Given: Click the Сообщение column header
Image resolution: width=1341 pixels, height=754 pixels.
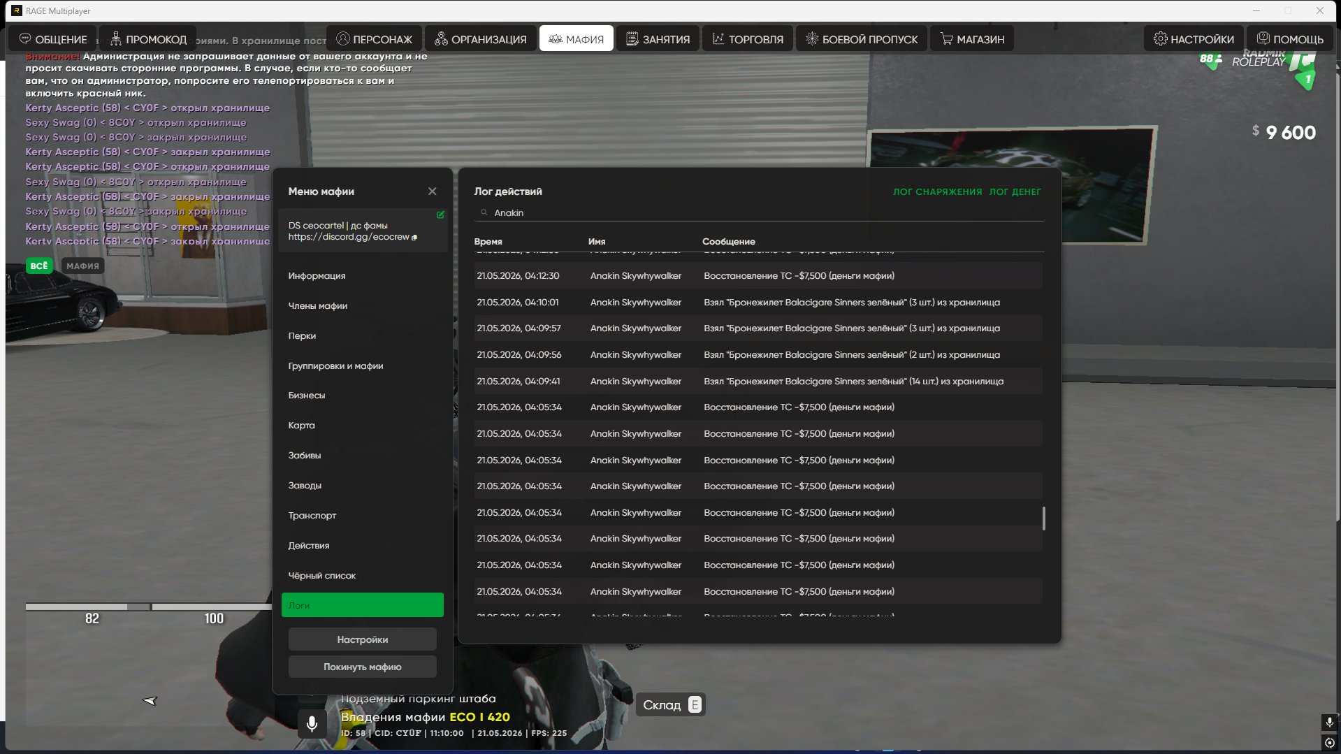Looking at the screenshot, I should pyautogui.click(x=729, y=242).
